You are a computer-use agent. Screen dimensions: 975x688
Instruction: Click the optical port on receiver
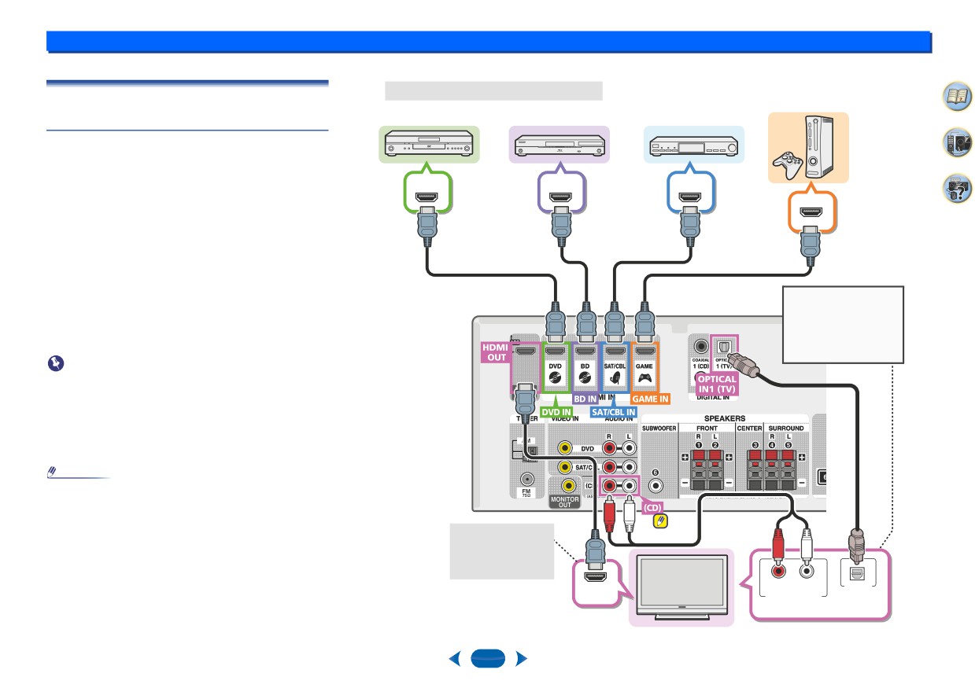(x=722, y=345)
